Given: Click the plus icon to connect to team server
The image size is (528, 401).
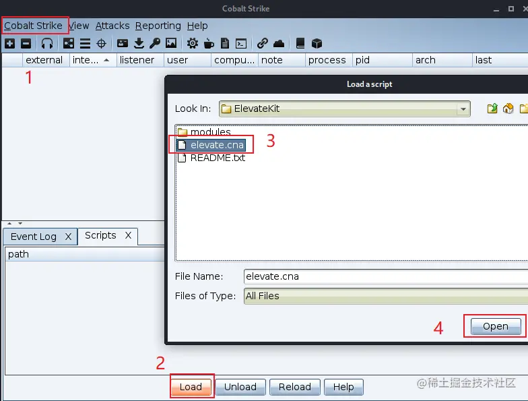Looking at the screenshot, I should tap(9, 43).
